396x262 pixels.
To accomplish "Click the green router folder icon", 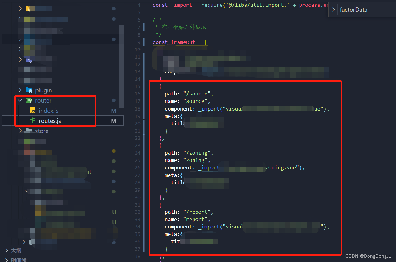I will pyautogui.click(x=29, y=100).
